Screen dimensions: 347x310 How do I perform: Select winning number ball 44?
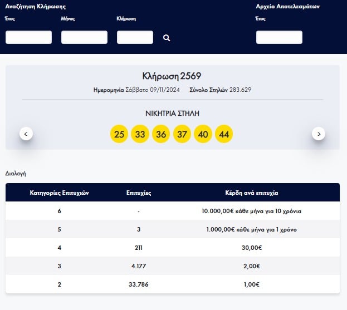coord(224,134)
